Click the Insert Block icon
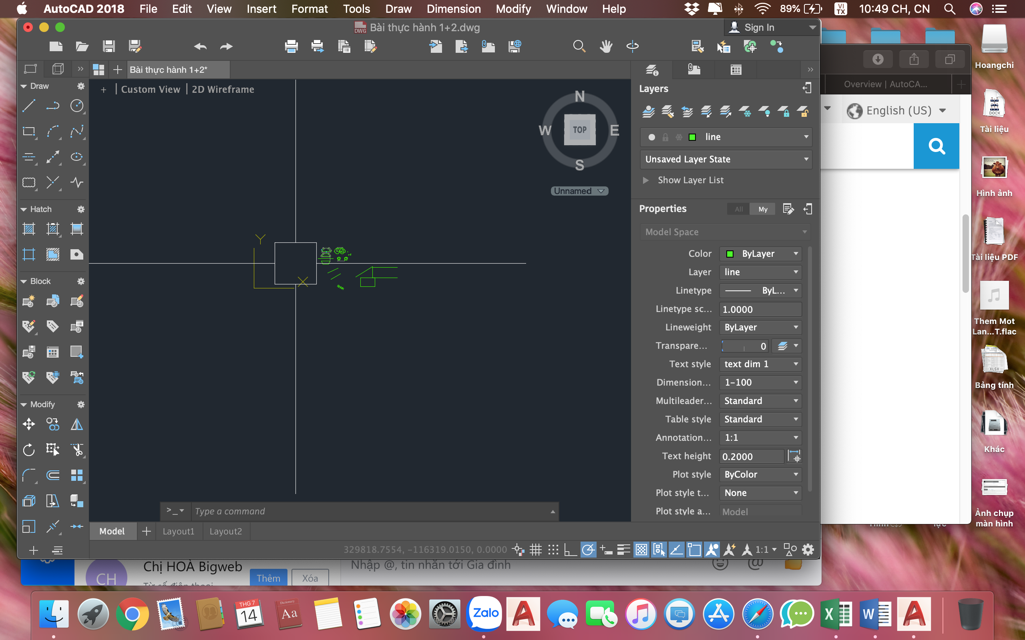The image size is (1025, 640). click(x=53, y=301)
